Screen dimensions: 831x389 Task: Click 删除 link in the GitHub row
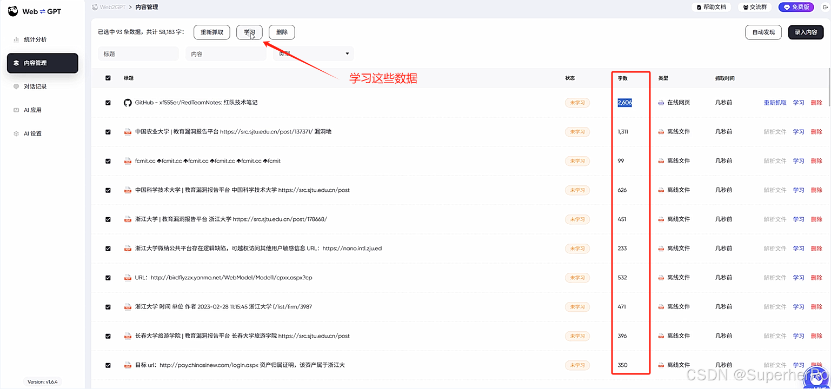[816, 103]
